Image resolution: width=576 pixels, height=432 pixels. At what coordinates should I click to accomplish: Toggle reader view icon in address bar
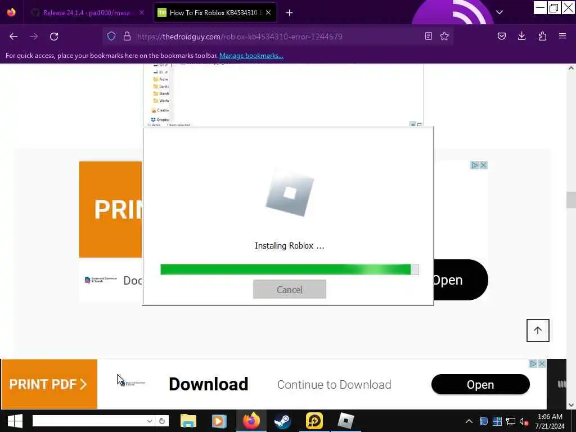click(x=428, y=36)
